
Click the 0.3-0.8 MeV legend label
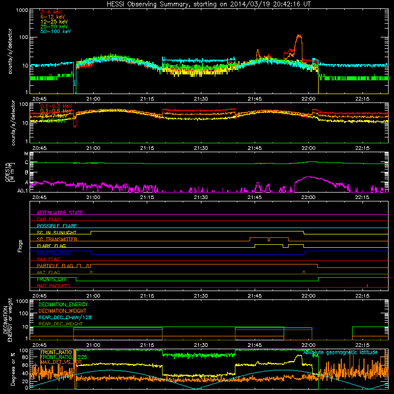tap(56, 111)
